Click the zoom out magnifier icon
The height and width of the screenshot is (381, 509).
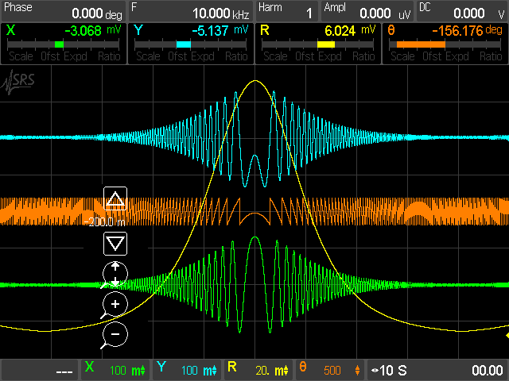(x=115, y=335)
